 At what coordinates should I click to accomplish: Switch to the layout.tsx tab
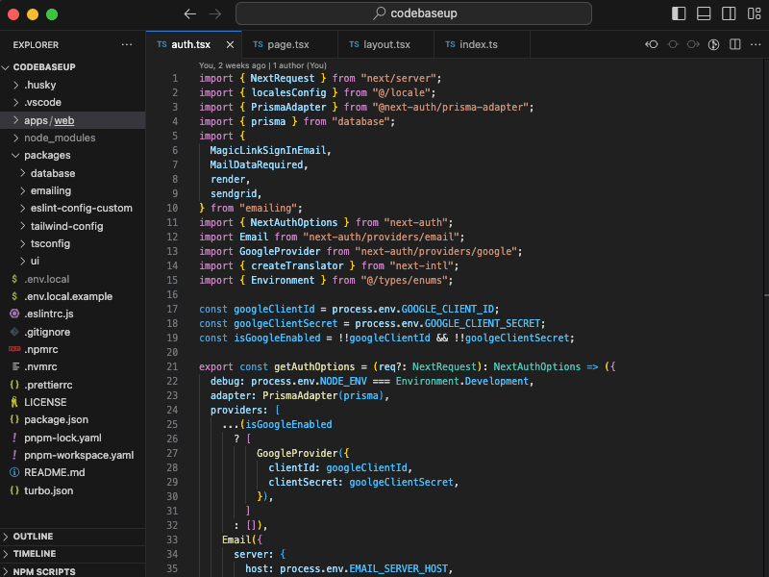pyautogui.click(x=385, y=44)
